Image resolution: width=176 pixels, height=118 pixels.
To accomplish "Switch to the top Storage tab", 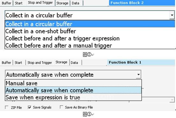I will 62,3.
